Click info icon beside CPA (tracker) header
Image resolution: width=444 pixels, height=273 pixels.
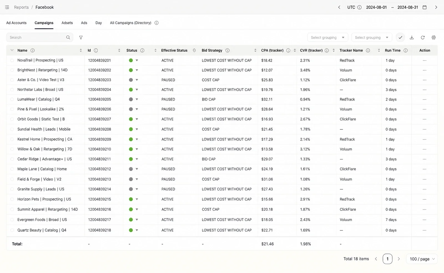(288, 50)
